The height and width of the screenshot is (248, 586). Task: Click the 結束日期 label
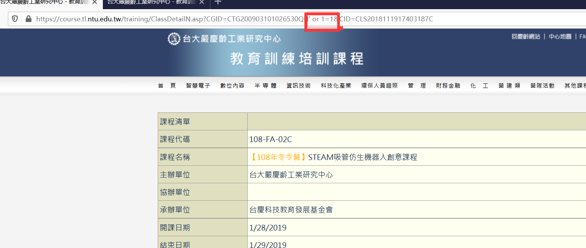(x=175, y=245)
